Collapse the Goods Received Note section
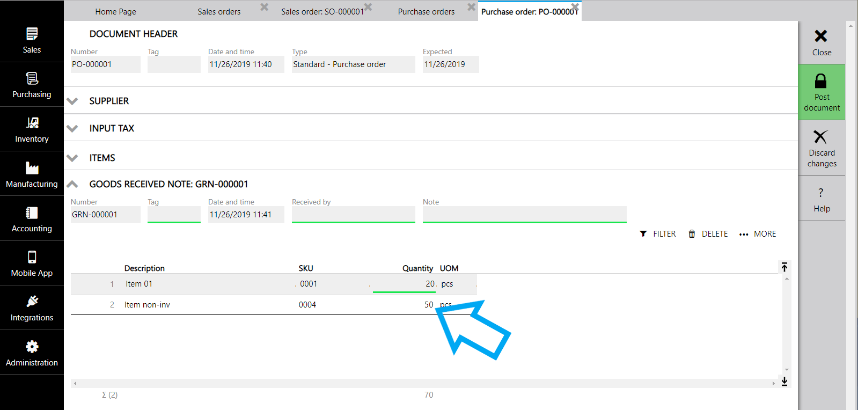 pos(72,184)
